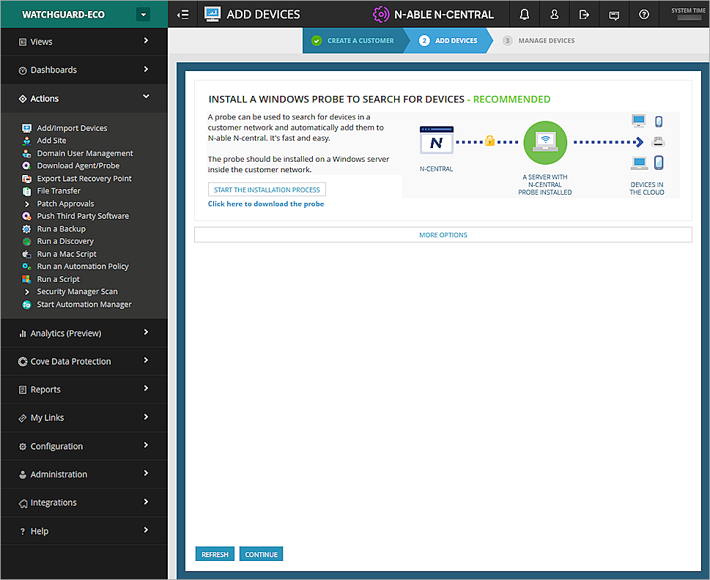The image size is (710, 580).
Task: Open the help question mark icon
Action: point(644,14)
